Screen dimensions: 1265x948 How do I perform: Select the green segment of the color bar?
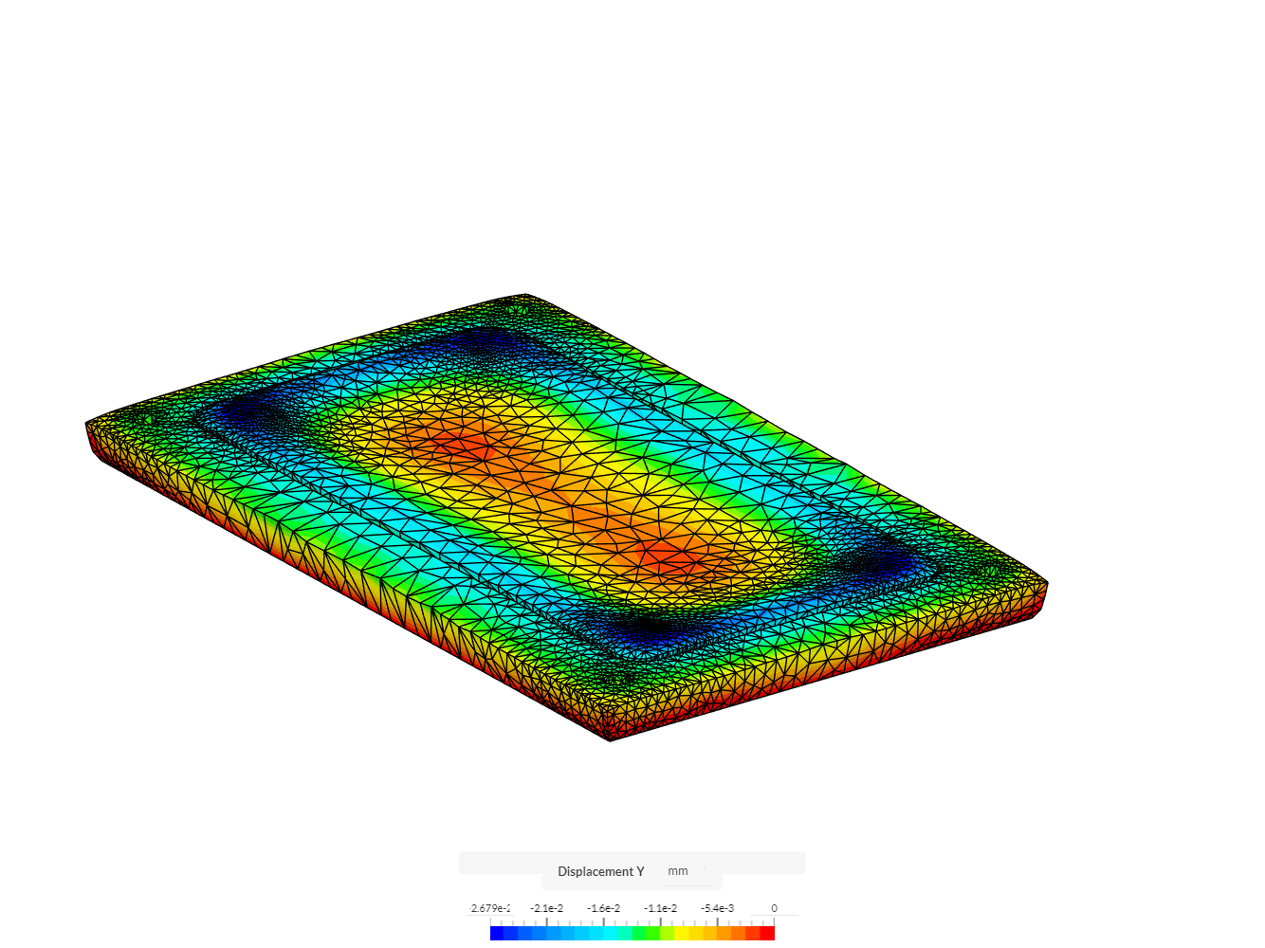(x=645, y=933)
